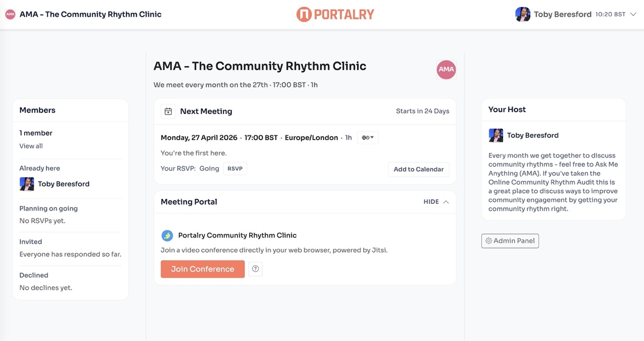Screen dimensions: 644x341
Task: Click Toby Beresford's avatar under Already here
Action: [27, 183]
